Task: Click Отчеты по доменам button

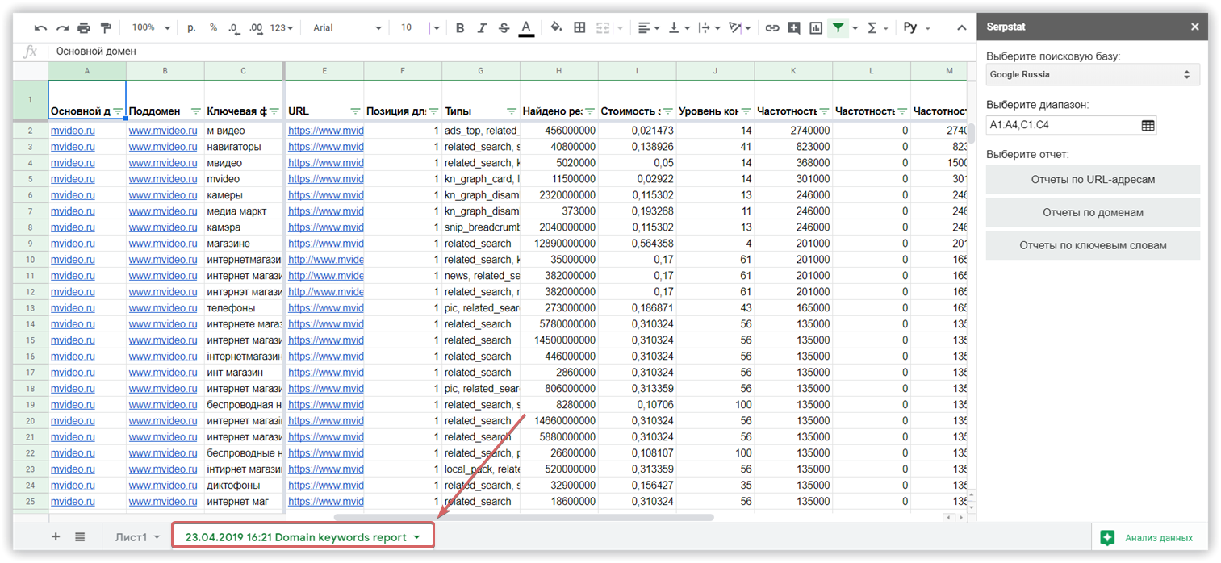Action: (x=1093, y=212)
